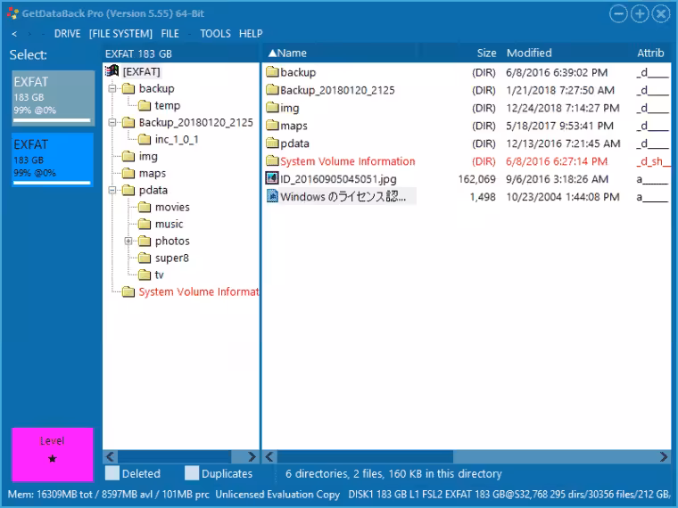Select the ID_20160905045051.jpg file name
The height and width of the screenshot is (508, 678).
tap(338, 179)
